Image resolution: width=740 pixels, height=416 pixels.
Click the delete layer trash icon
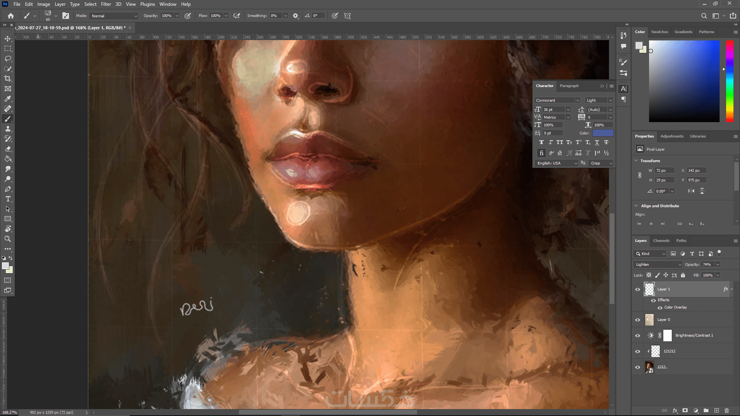pos(727,411)
